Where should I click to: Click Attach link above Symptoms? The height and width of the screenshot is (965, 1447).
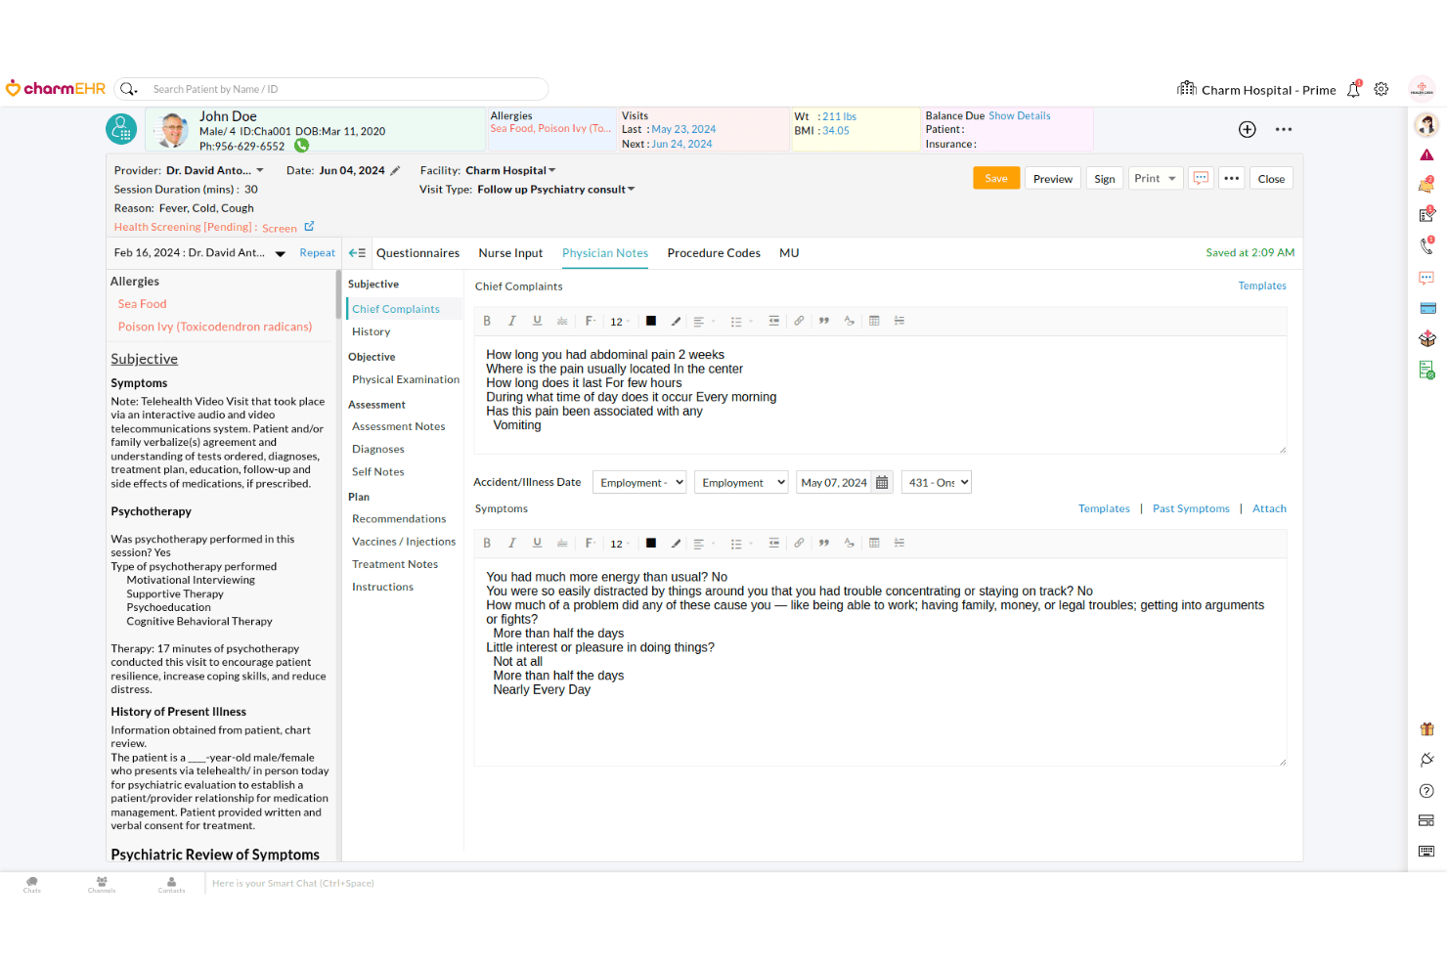[x=1269, y=508]
